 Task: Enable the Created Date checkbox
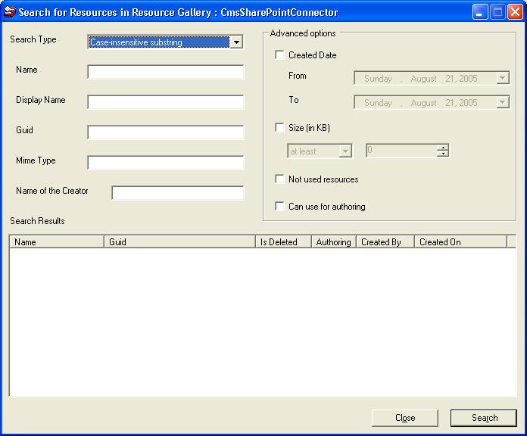point(280,55)
